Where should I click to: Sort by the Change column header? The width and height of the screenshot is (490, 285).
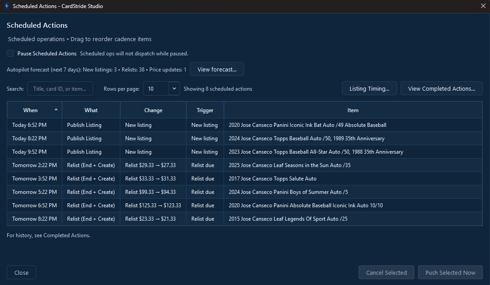pyautogui.click(x=153, y=110)
